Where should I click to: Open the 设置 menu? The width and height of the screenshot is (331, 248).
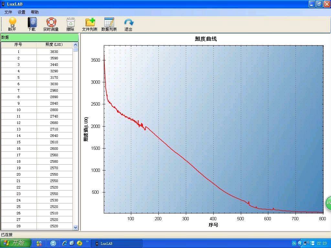21,12
